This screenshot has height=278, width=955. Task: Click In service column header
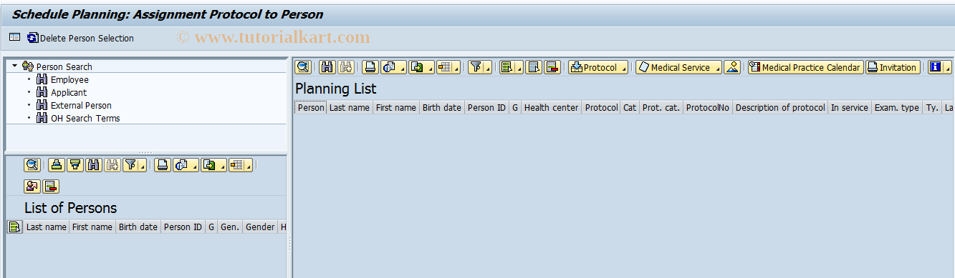849,108
